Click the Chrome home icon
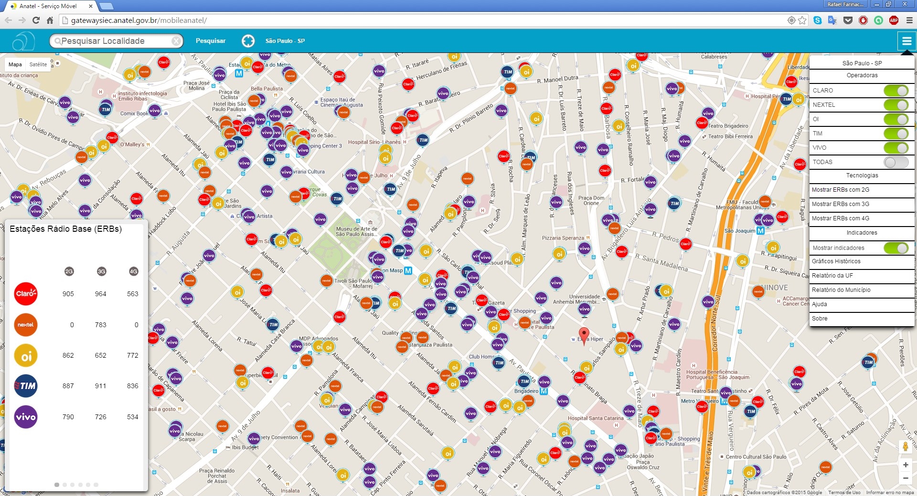 coord(50,21)
